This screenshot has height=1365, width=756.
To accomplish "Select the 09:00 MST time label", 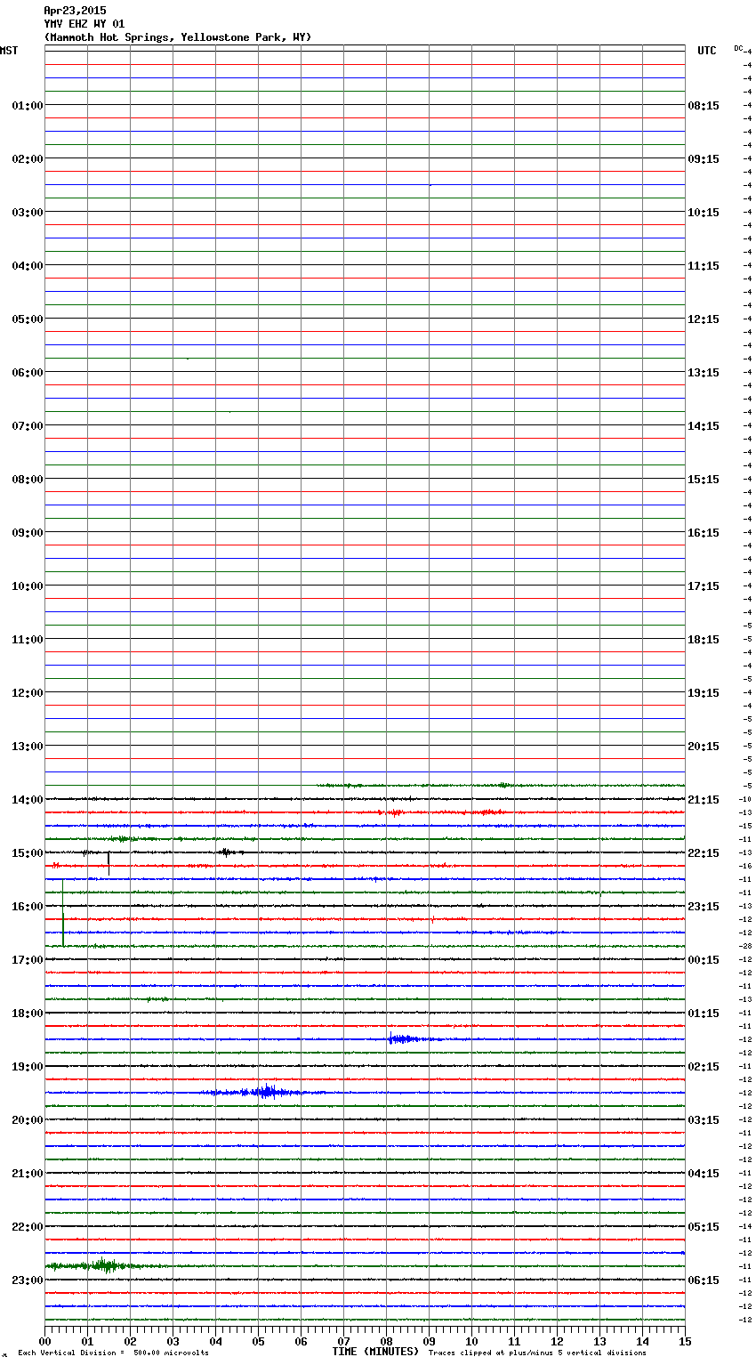I will pyautogui.click(x=28, y=533).
